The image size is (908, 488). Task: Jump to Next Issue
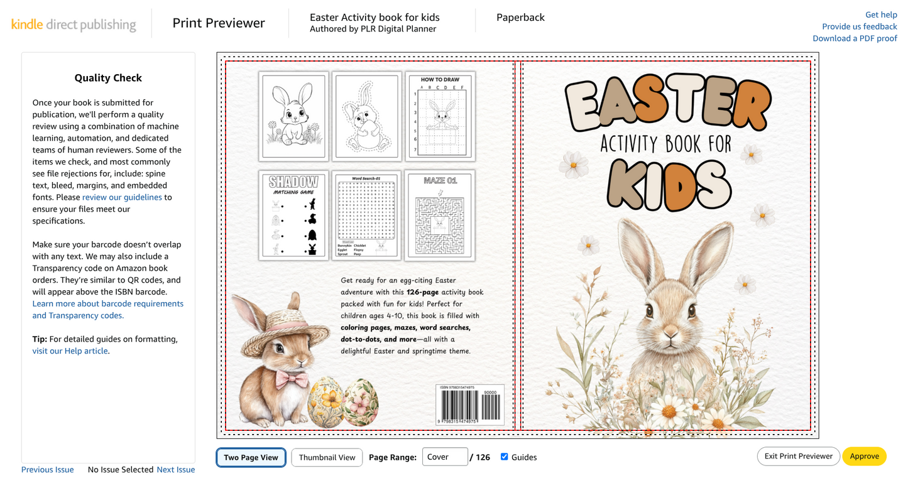click(175, 470)
